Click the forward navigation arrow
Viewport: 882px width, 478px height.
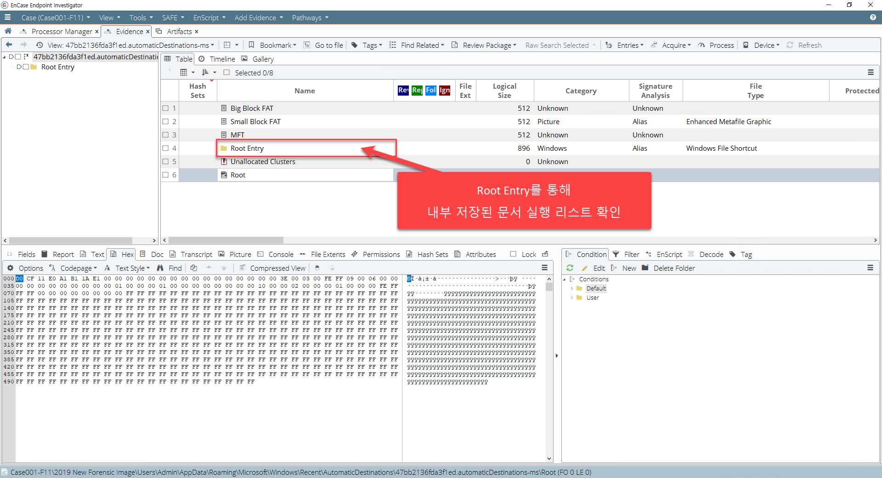pyautogui.click(x=23, y=45)
